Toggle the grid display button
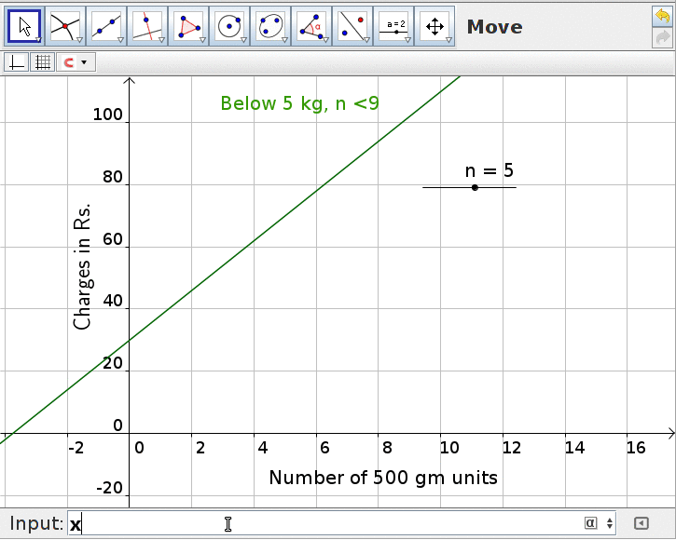 pyautogui.click(x=42, y=62)
